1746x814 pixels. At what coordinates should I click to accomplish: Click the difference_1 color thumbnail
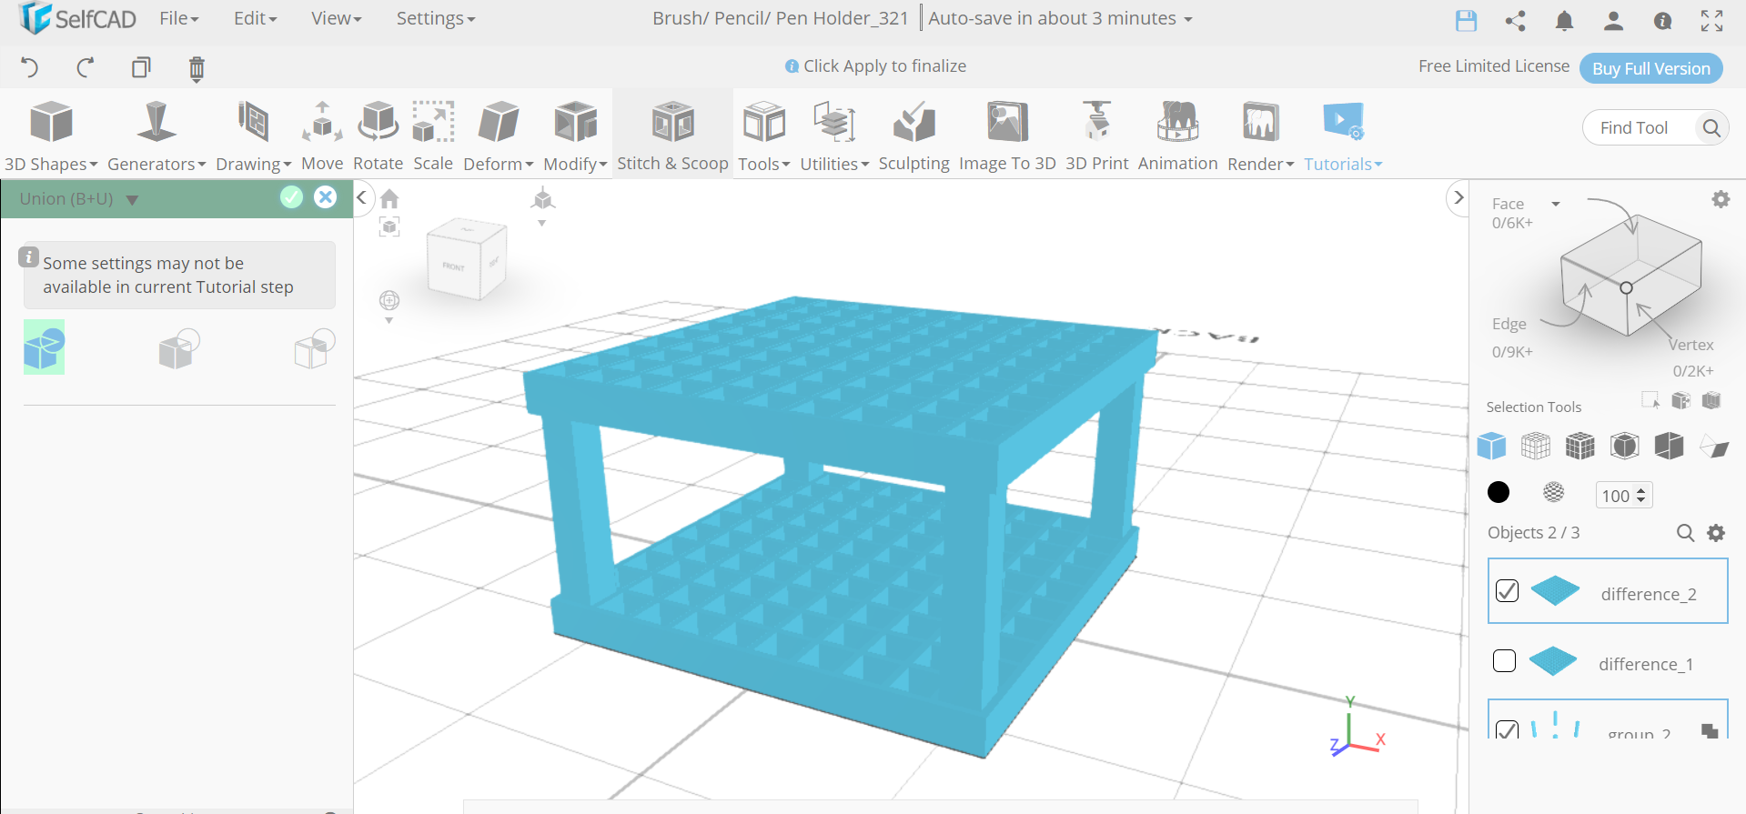click(x=1553, y=660)
